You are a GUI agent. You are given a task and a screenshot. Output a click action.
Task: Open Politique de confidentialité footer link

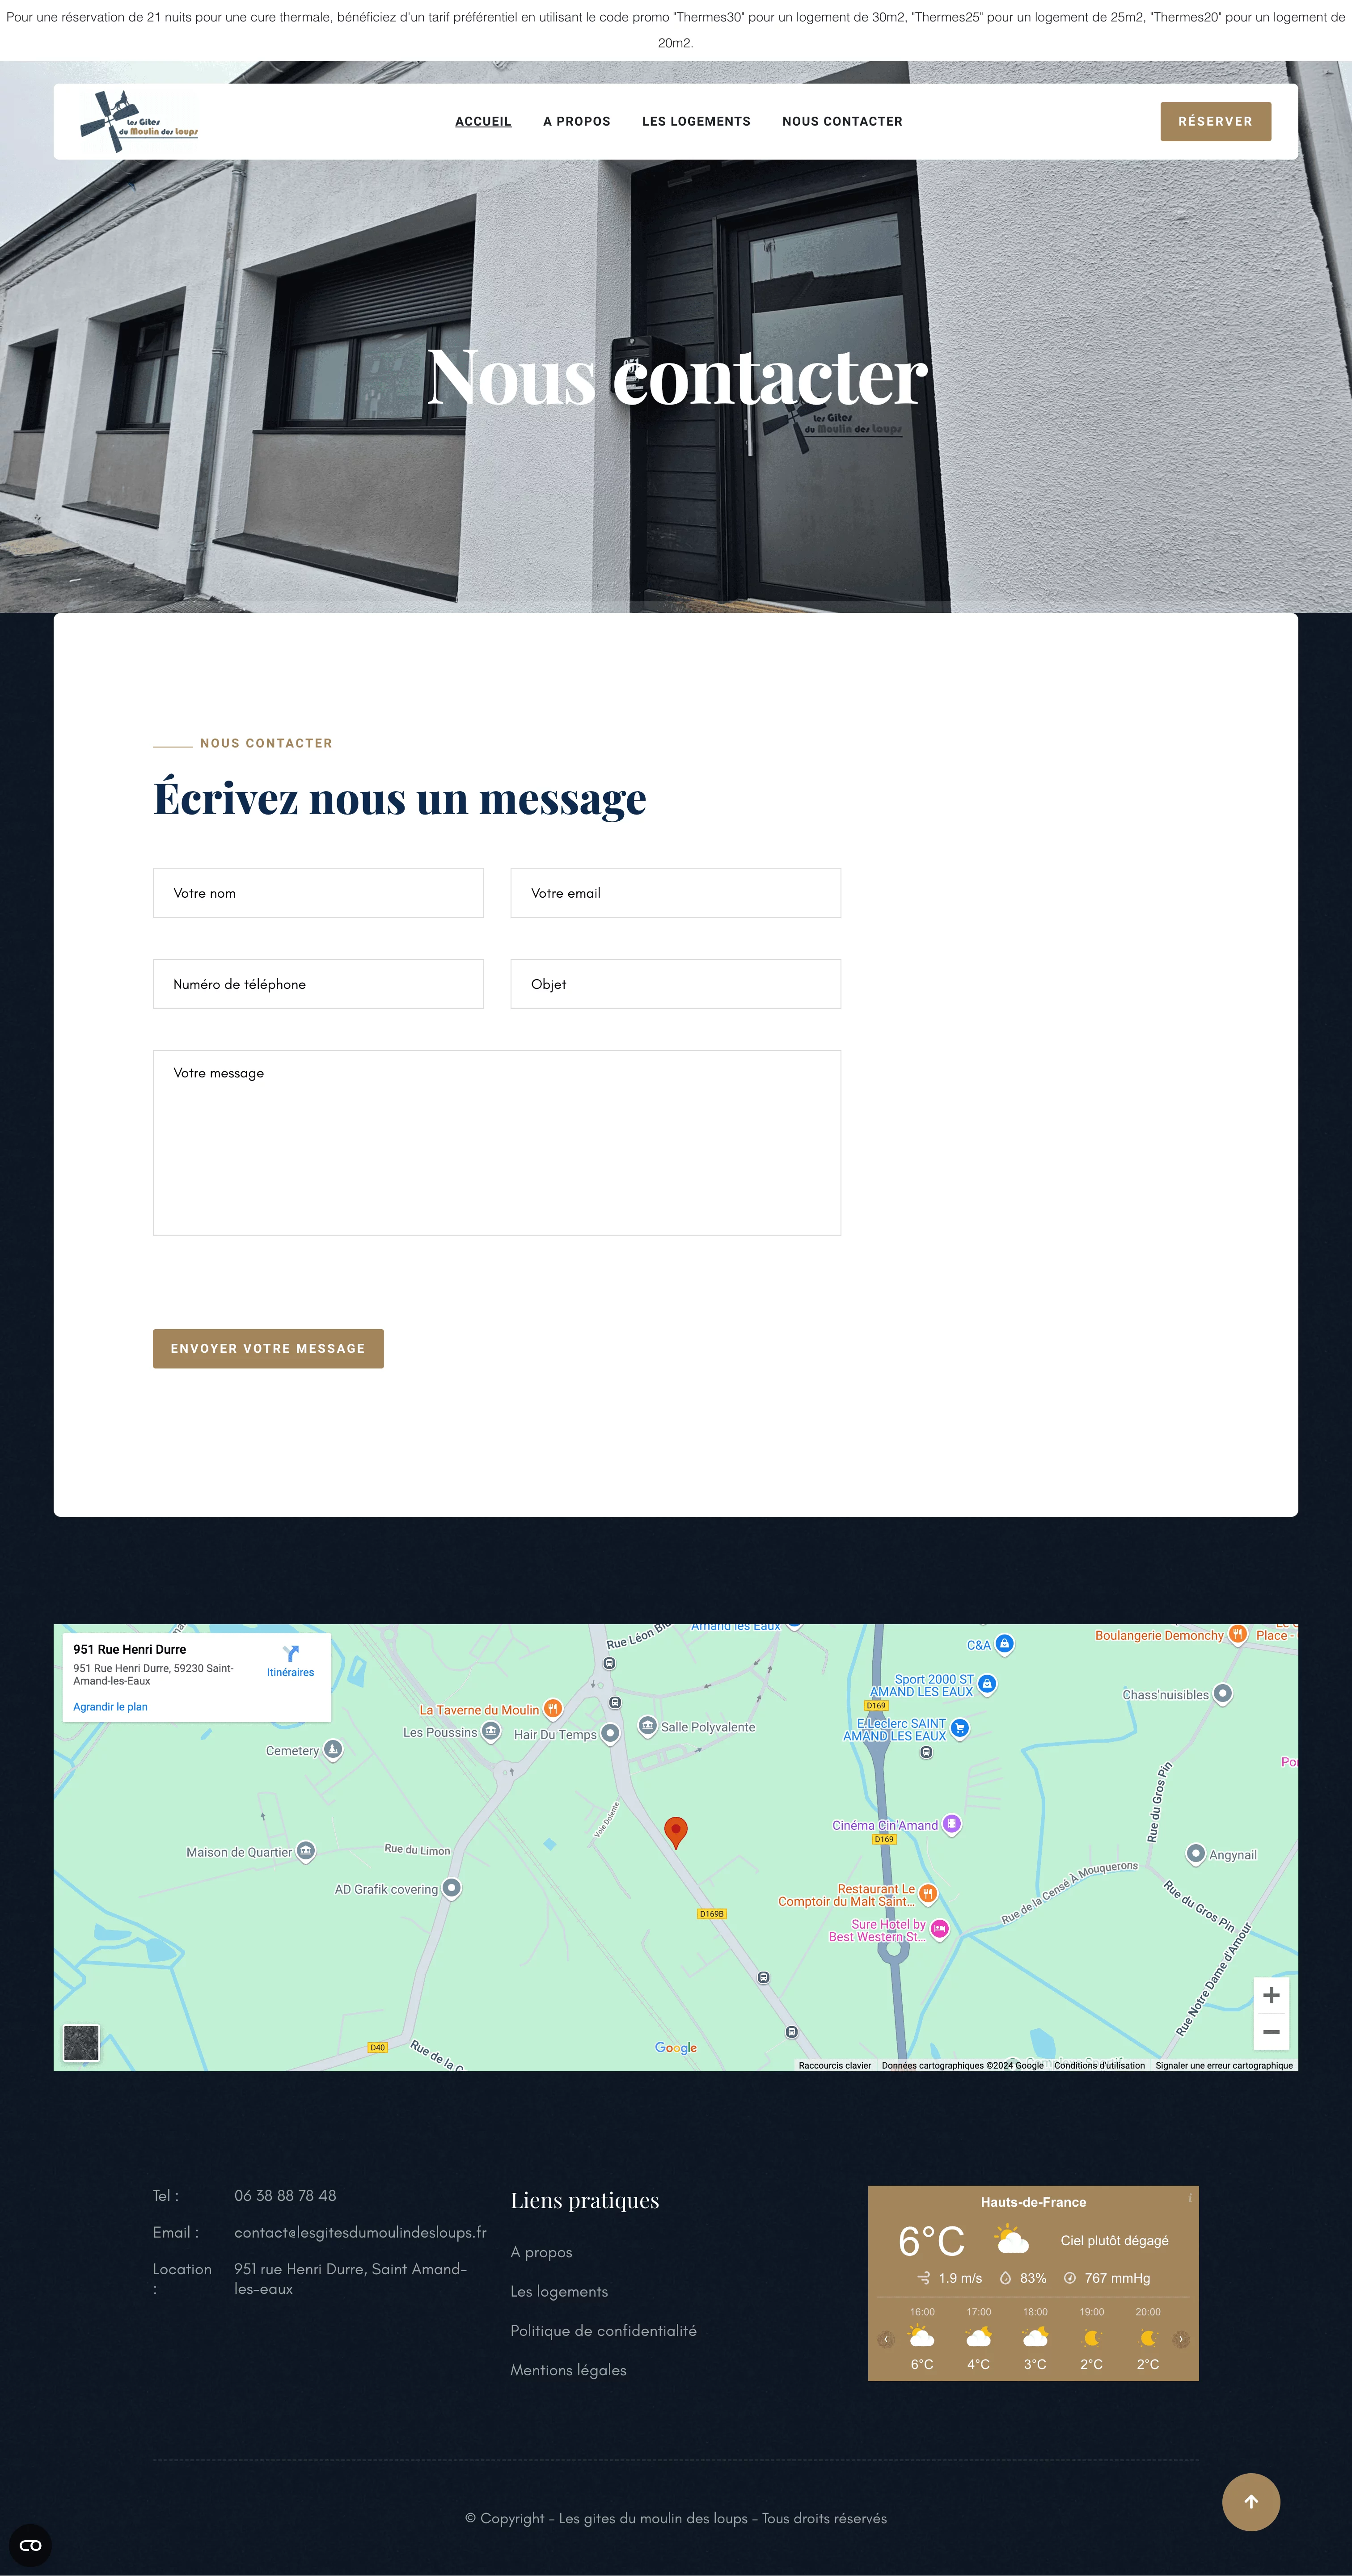pyautogui.click(x=603, y=2330)
